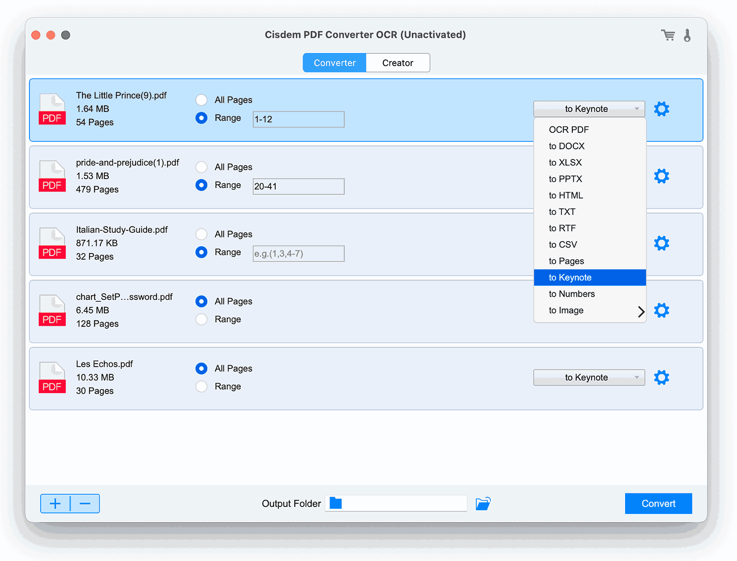Choose to HTML output format
This screenshot has width=737, height=561.
click(590, 195)
